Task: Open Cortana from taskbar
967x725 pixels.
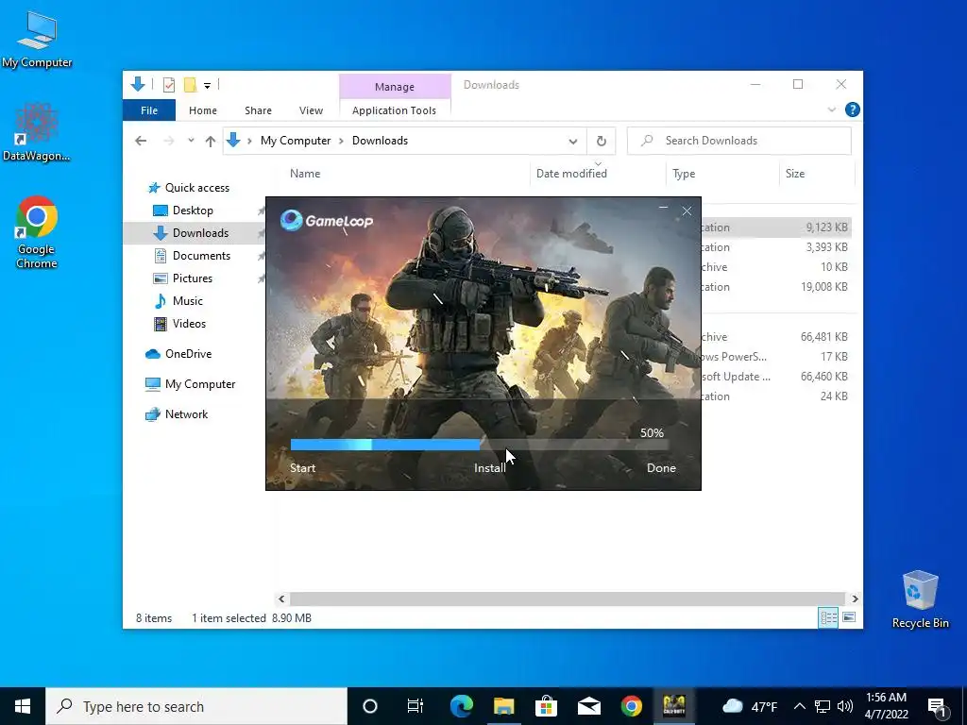Action: coord(370,706)
